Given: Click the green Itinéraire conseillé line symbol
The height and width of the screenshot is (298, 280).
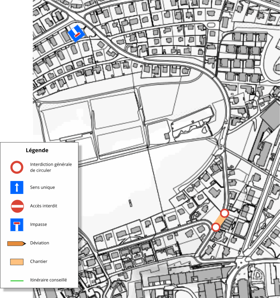Looking at the screenshot, I should coord(17,280).
